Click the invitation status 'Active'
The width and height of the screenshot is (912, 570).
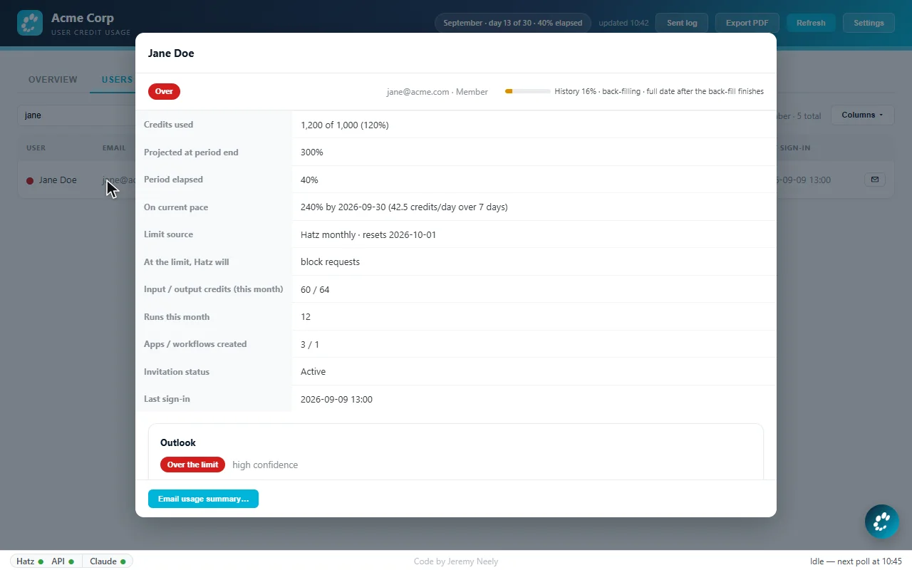(x=313, y=372)
